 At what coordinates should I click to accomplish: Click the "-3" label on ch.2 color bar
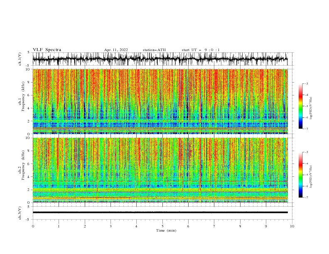[307, 152]
